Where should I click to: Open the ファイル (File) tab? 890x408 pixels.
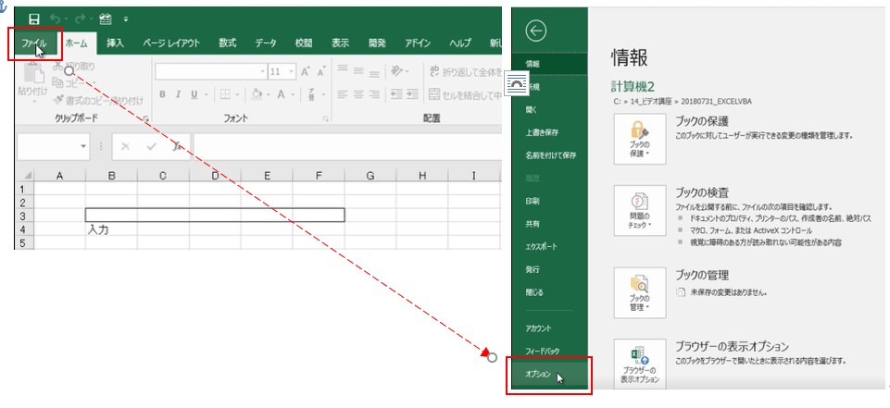[x=34, y=43]
